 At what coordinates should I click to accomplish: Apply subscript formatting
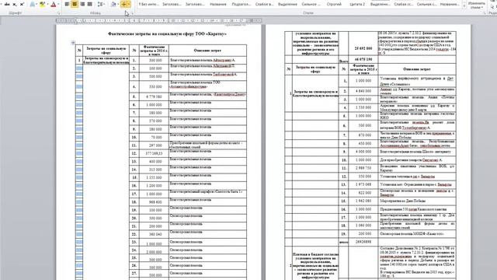point(14,4)
